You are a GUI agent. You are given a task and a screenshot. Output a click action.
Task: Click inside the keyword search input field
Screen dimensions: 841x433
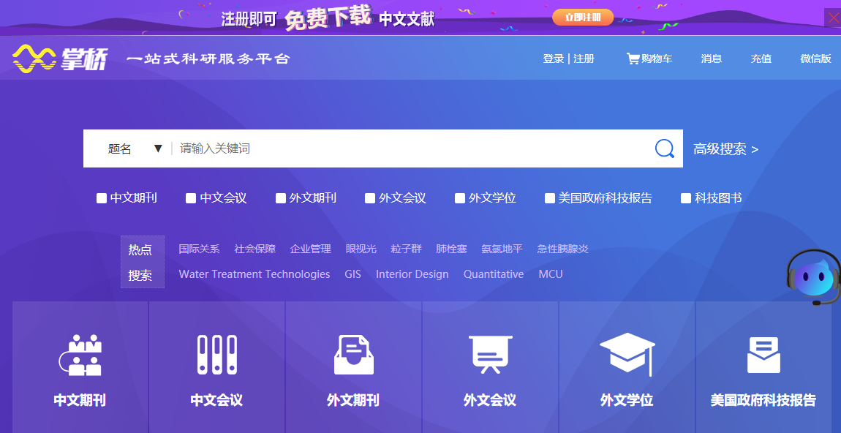point(366,148)
